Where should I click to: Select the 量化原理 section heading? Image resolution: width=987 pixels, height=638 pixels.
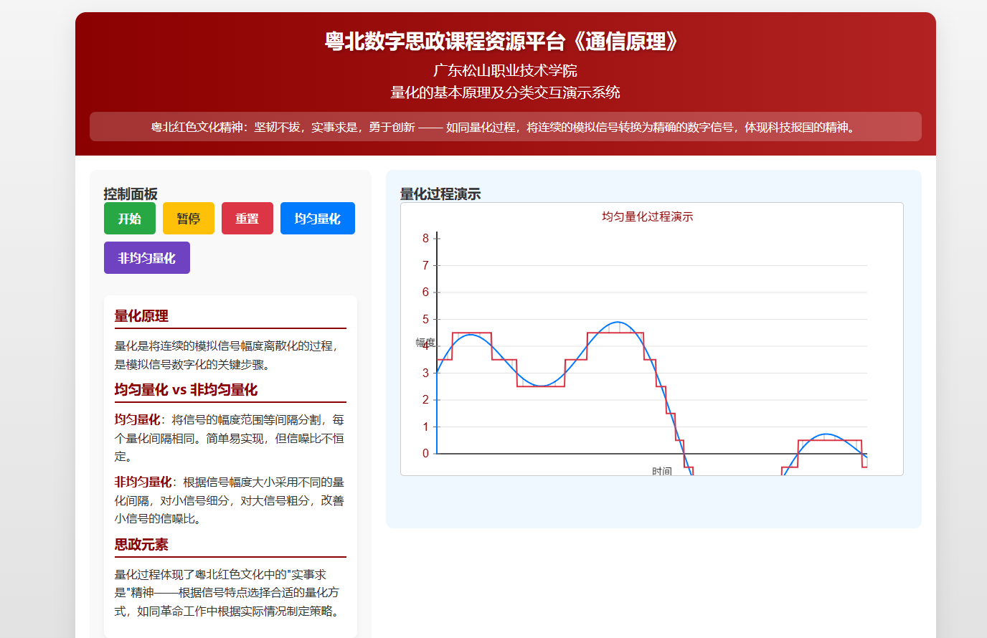[x=141, y=316]
